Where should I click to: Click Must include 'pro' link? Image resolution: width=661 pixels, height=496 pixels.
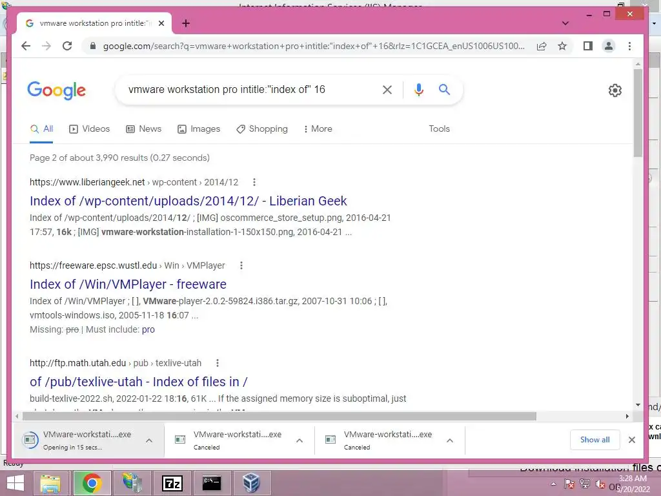(x=148, y=330)
